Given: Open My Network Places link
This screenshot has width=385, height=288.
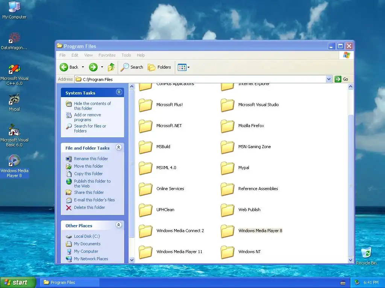Looking at the screenshot, I should pyautogui.click(x=91, y=259).
